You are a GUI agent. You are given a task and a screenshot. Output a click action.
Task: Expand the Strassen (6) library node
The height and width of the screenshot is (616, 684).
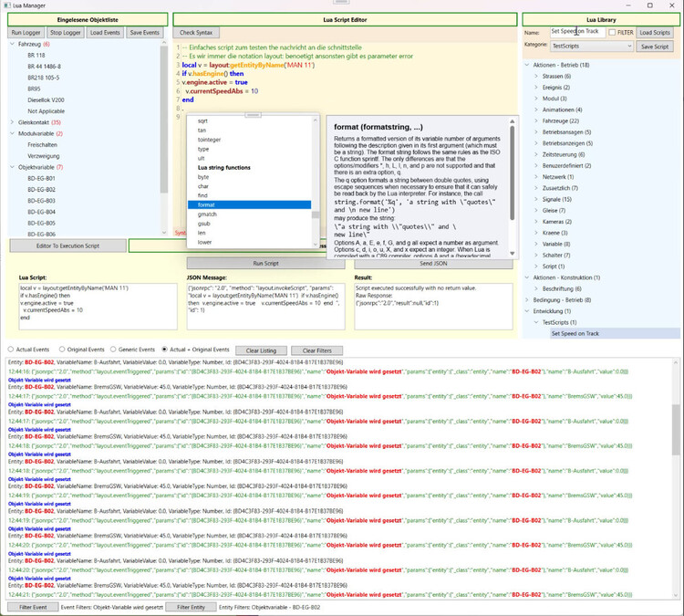pyautogui.click(x=536, y=76)
